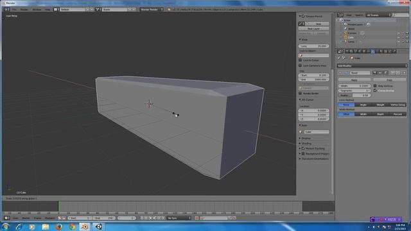Set Limit Method to Vertex Group
411x231 pixels.
point(398,105)
